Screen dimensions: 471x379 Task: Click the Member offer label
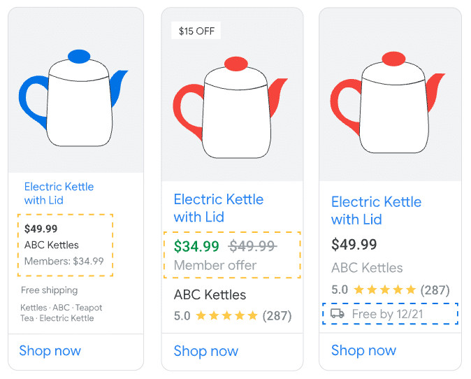click(x=215, y=265)
